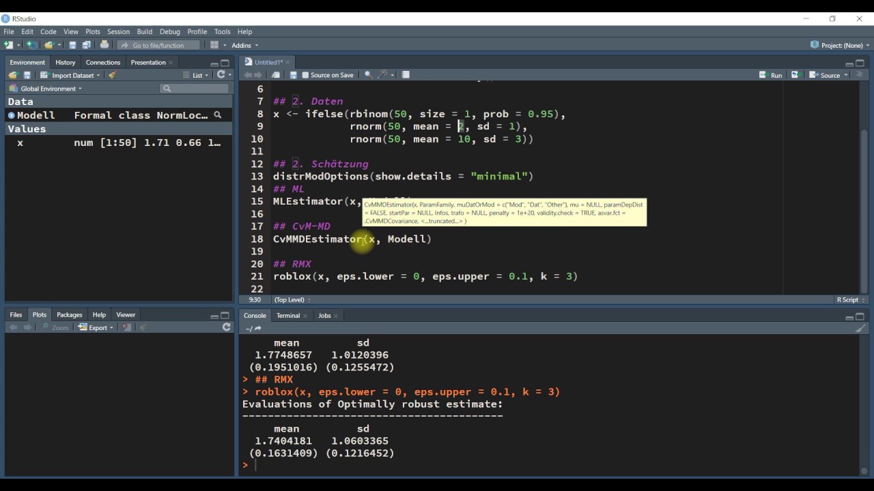Image resolution: width=874 pixels, height=491 pixels.
Task: Create a new project icon
Action: (x=31, y=45)
